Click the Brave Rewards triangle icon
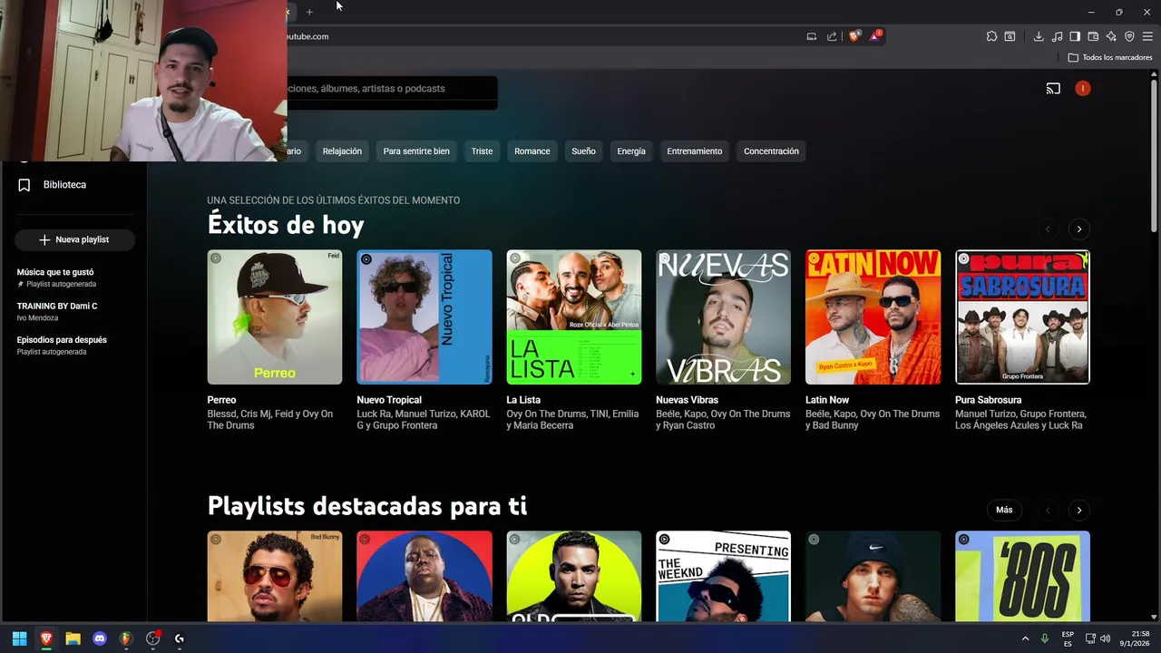This screenshot has width=1161, height=653. click(875, 36)
